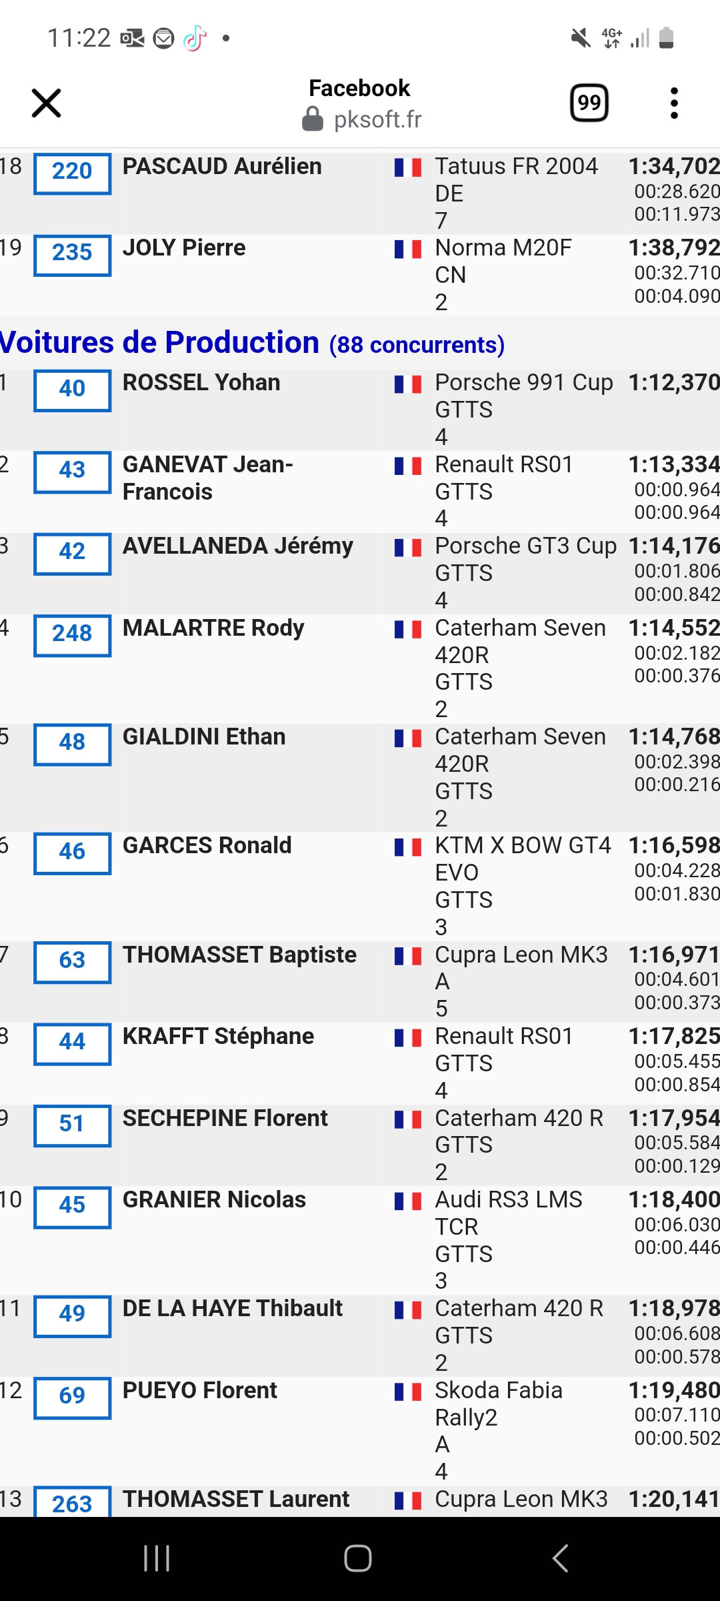Tap race number 235 for JOLY Pierre
The width and height of the screenshot is (720, 1601).
click(x=72, y=254)
